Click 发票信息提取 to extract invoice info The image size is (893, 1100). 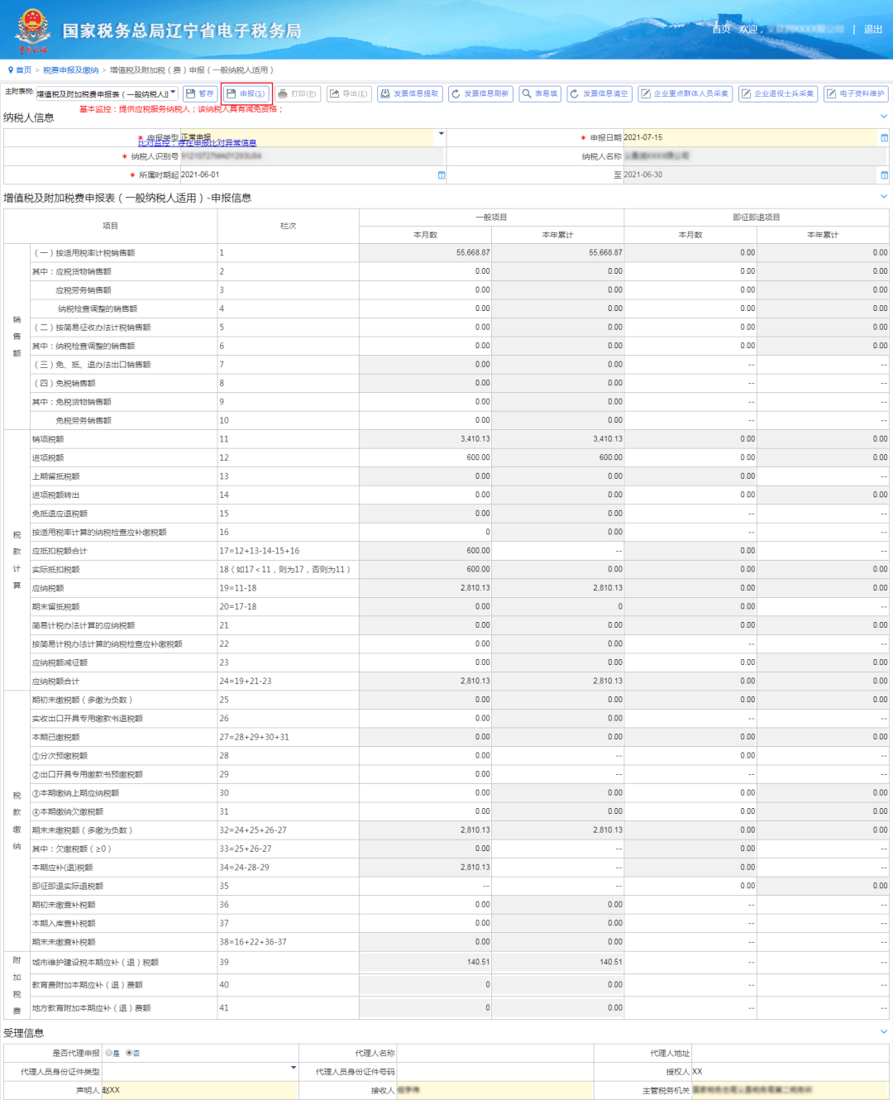410,94
